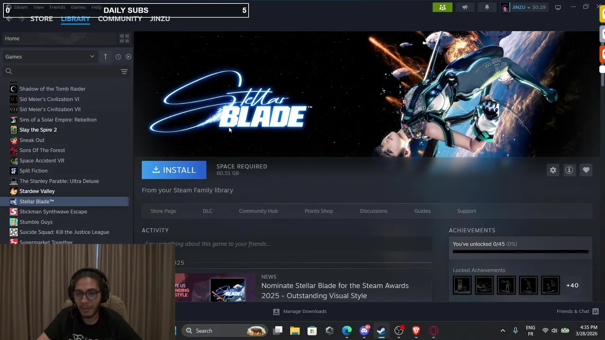The height and width of the screenshot is (340, 605).
Task: Open the Points Shop link
Action: 319,211
